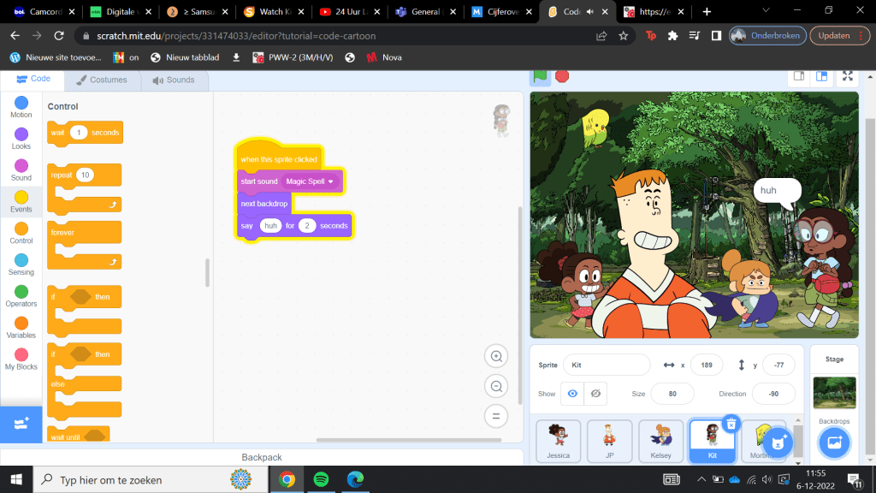Open the Add Extension button
This screenshot has height=493, width=876.
(21, 424)
